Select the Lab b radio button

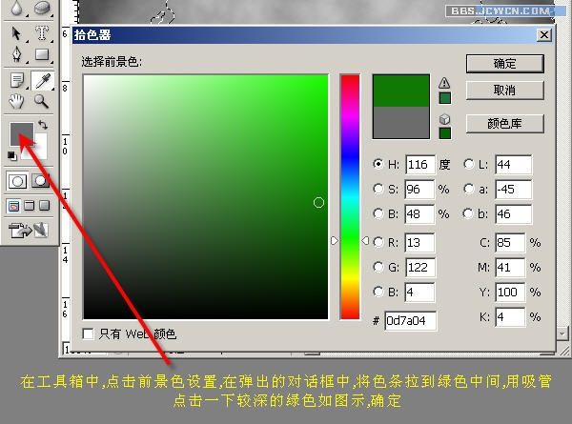tap(468, 213)
